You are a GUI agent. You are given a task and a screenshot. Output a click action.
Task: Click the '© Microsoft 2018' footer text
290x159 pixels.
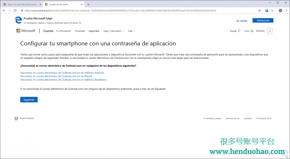tap(264, 118)
